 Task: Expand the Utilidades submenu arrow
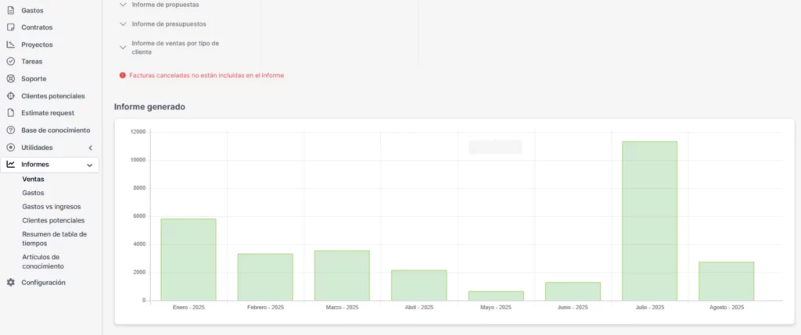(90, 148)
